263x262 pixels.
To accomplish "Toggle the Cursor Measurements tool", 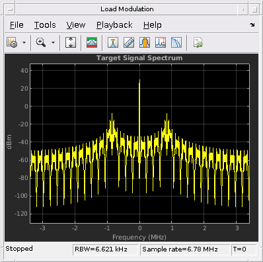I will point(113,42).
